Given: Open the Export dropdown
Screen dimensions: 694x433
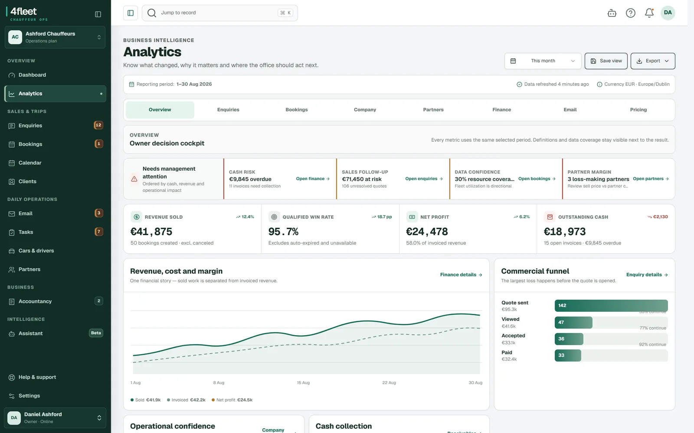Looking at the screenshot, I should pos(653,61).
